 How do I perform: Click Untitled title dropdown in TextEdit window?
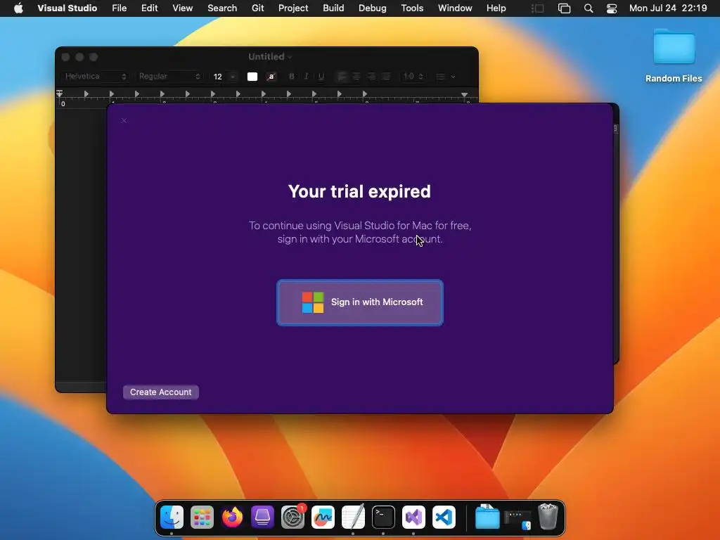point(270,56)
